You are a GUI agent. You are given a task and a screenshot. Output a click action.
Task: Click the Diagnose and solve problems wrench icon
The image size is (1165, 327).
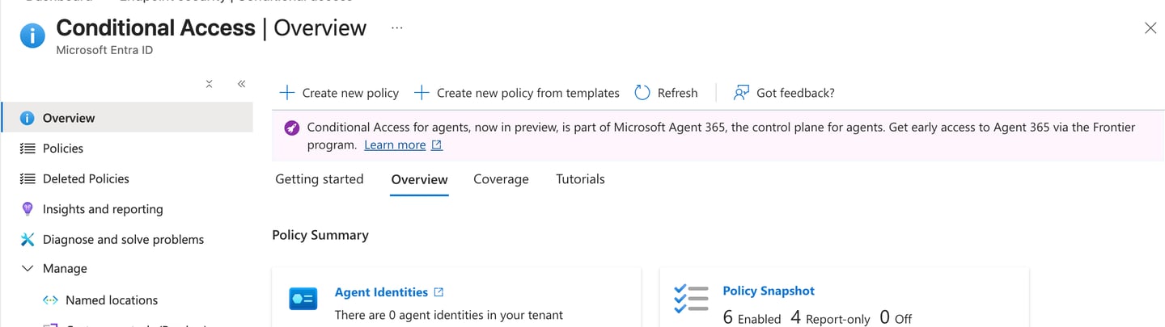[28, 240]
